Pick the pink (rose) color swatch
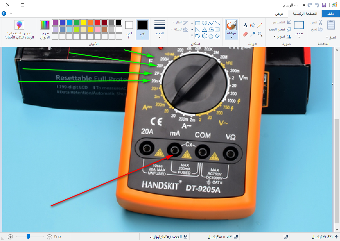 (98, 29)
